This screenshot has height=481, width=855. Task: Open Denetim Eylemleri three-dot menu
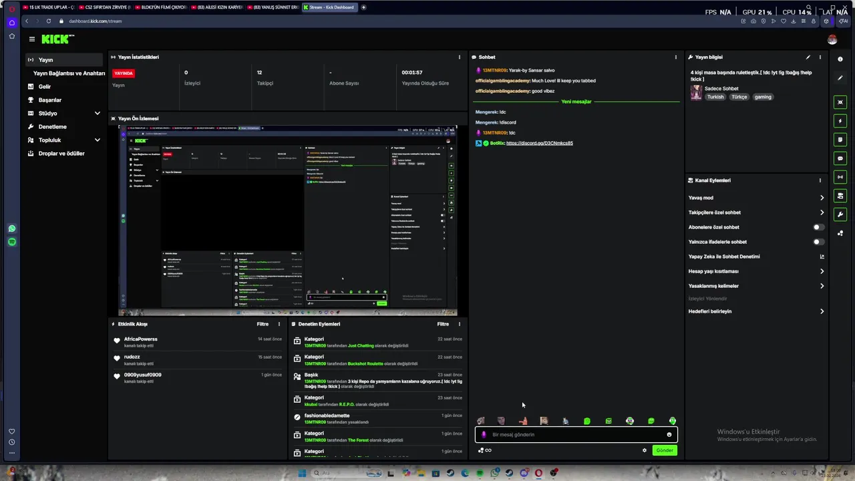459,324
